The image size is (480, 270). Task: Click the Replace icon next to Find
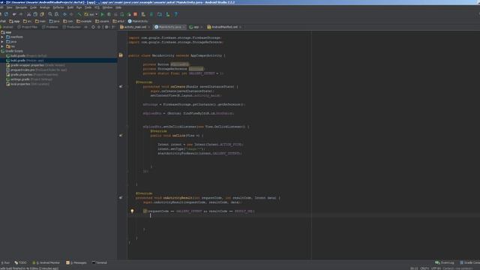pos(57,14)
